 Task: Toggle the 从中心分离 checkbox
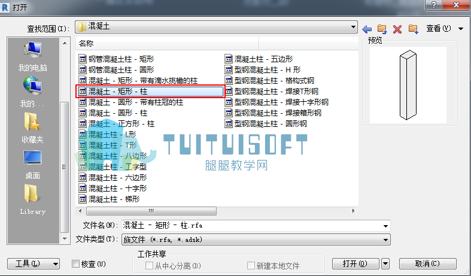[149, 265]
